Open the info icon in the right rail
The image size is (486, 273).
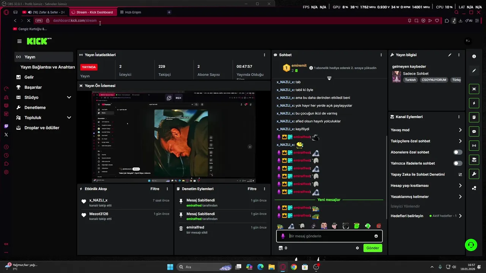474,56
